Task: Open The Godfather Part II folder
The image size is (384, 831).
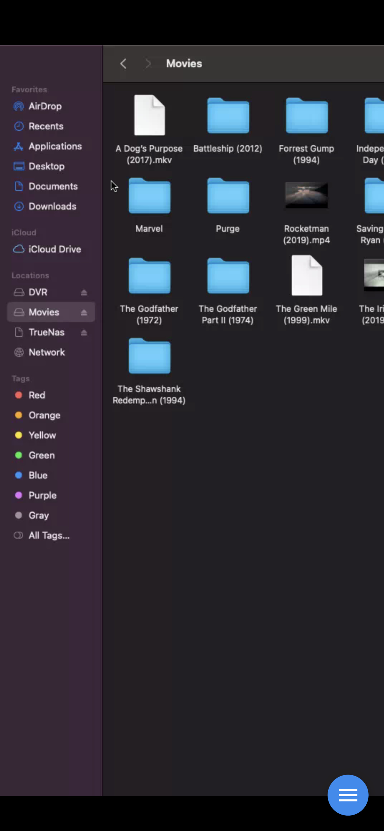Action: [228, 277]
